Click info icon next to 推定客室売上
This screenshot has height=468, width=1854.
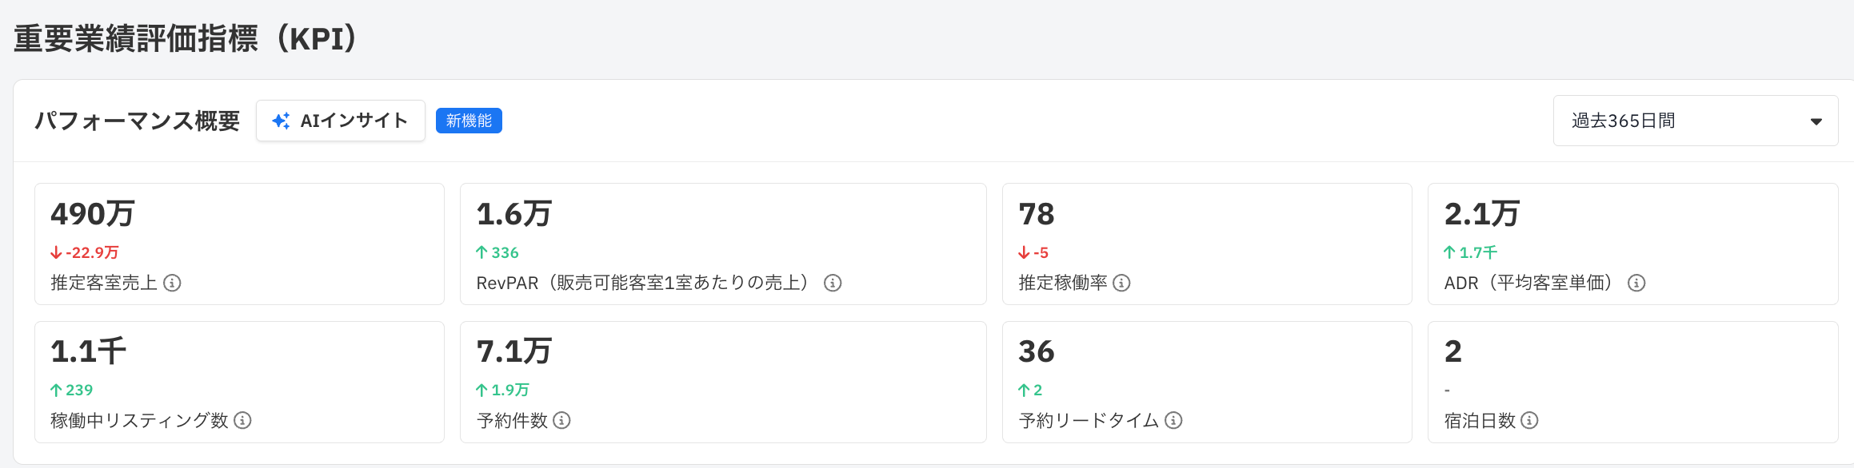[172, 283]
